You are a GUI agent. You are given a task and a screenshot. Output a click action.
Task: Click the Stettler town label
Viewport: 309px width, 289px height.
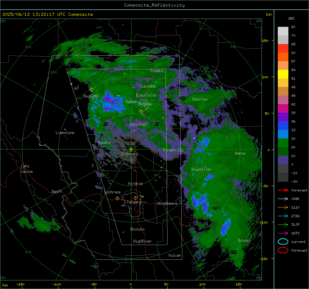pos(200,99)
